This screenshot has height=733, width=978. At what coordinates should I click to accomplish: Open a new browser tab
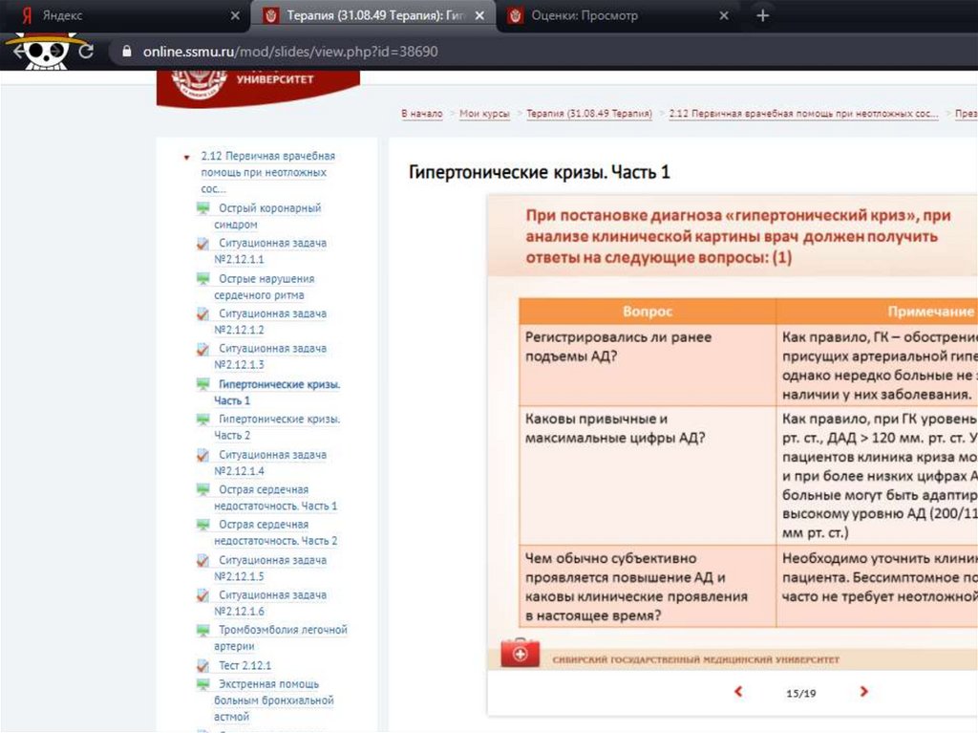coord(762,15)
